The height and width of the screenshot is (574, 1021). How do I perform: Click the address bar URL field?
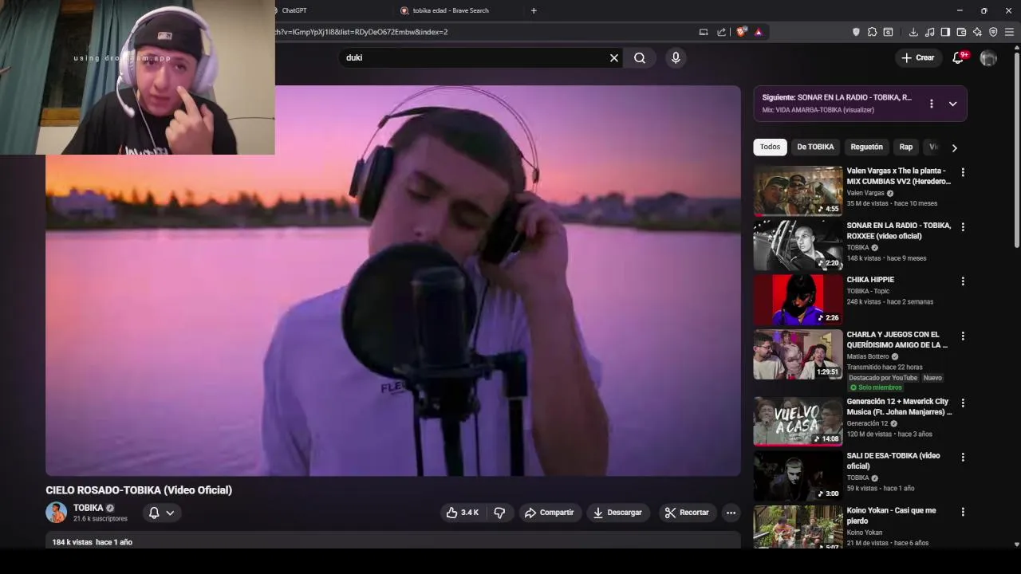pos(479,32)
